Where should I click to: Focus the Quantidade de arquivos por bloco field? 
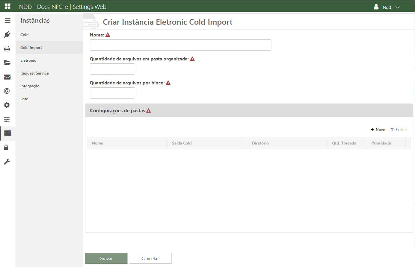[x=112, y=93]
